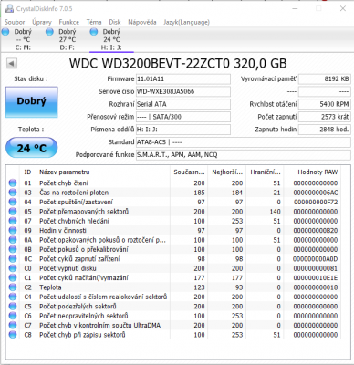Screen dimensions: 354x365
Task: Open the Soubor menu
Action: pos(15,22)
